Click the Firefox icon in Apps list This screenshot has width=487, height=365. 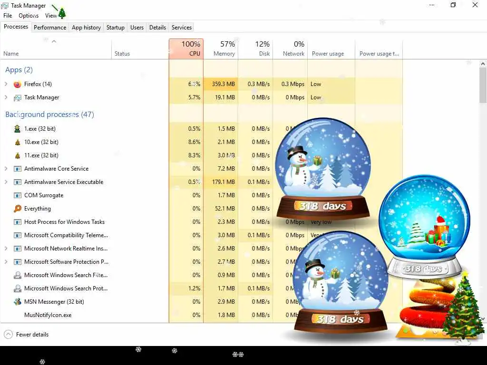tap(18, 84)
